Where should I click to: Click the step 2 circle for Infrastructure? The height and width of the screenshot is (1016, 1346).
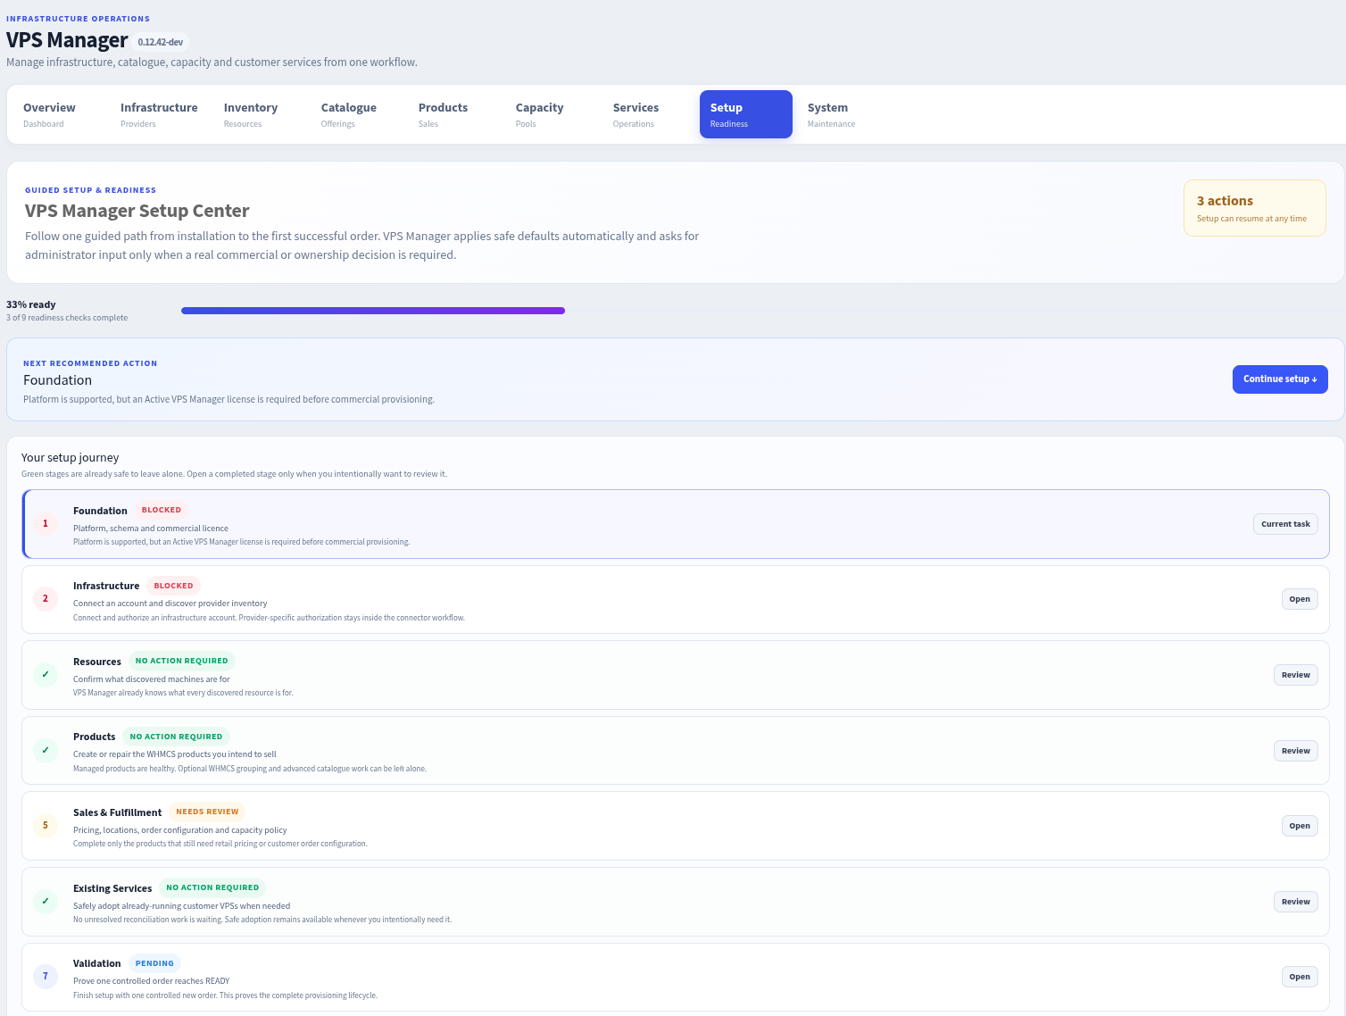(46, 599)
